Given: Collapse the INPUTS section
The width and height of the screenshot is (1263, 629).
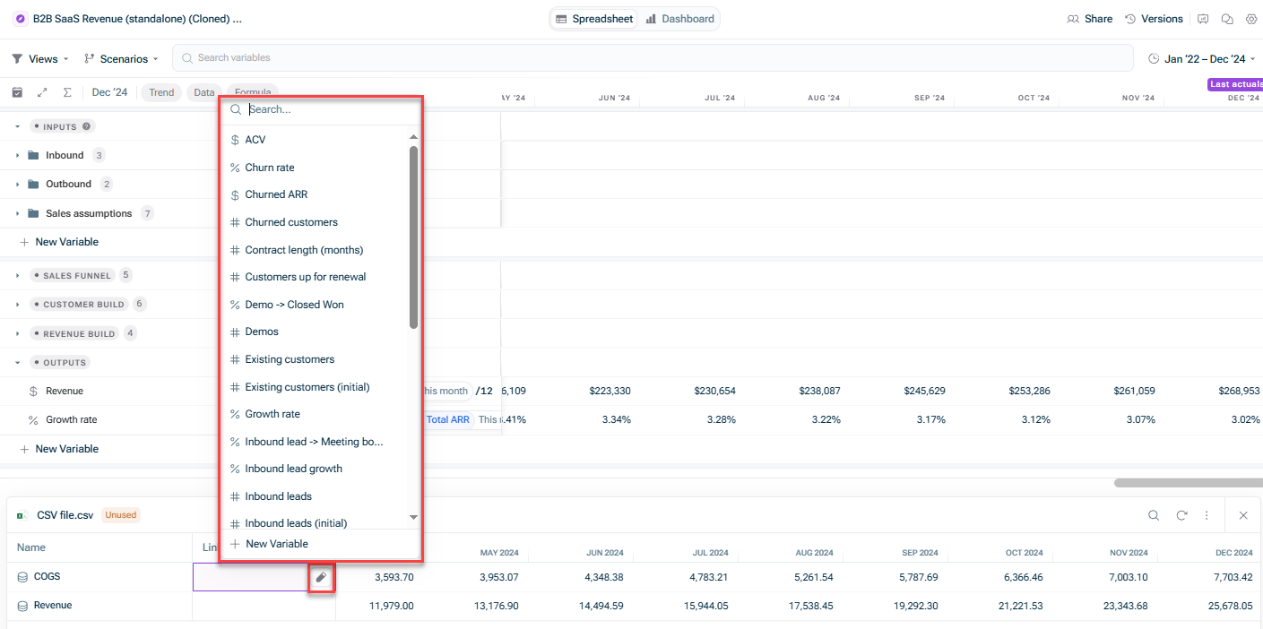Looking at the screenshot, I should click(17, 126).
